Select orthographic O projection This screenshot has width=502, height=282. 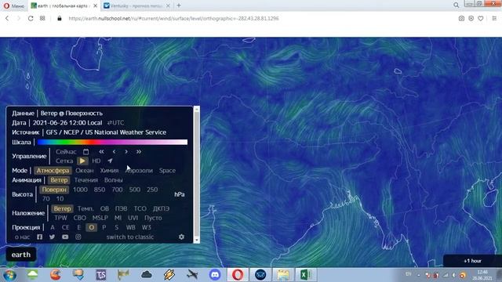(x=92, y=227)
